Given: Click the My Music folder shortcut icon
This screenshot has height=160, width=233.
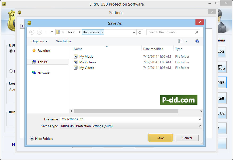Looking at the screenshot, I should tap(76, 57).
